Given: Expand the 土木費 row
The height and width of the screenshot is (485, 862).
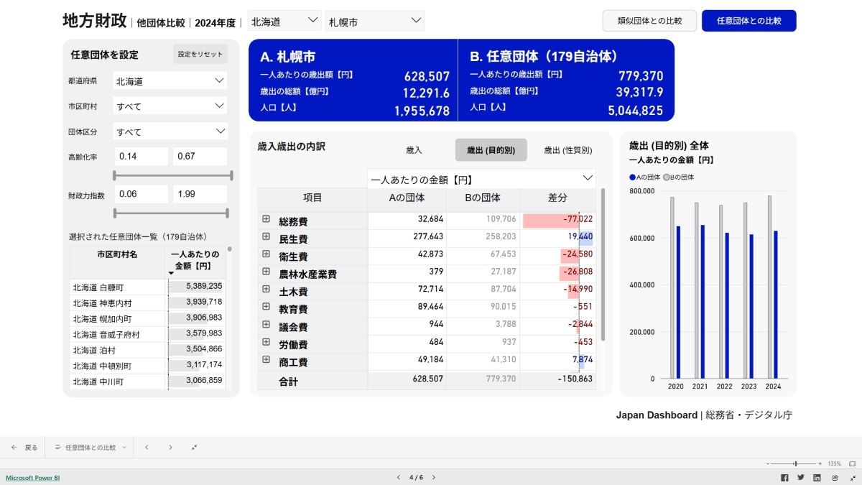Looking at the screenshot, I should (266, 290).
